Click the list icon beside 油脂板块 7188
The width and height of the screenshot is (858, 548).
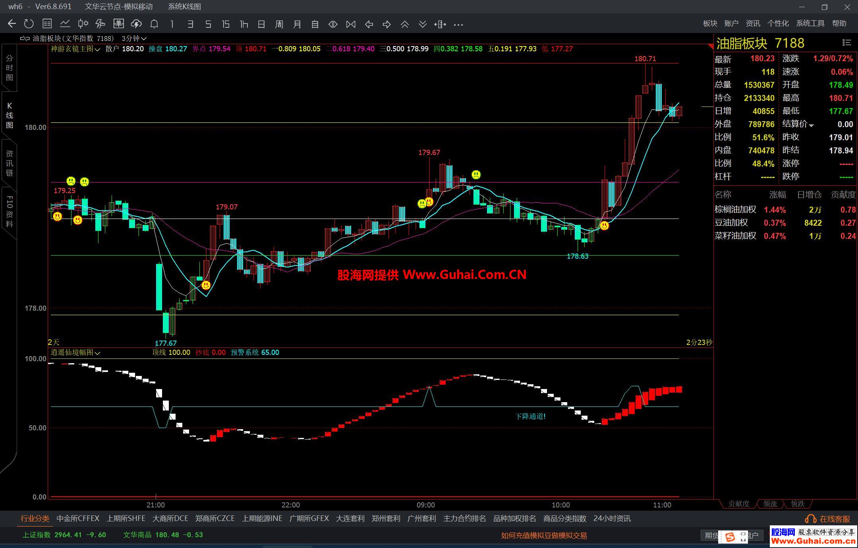(x=846, y=43)
